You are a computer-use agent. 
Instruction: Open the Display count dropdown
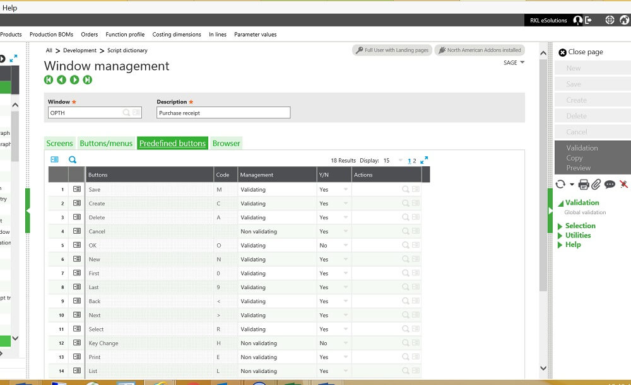[x=400, y=161]
